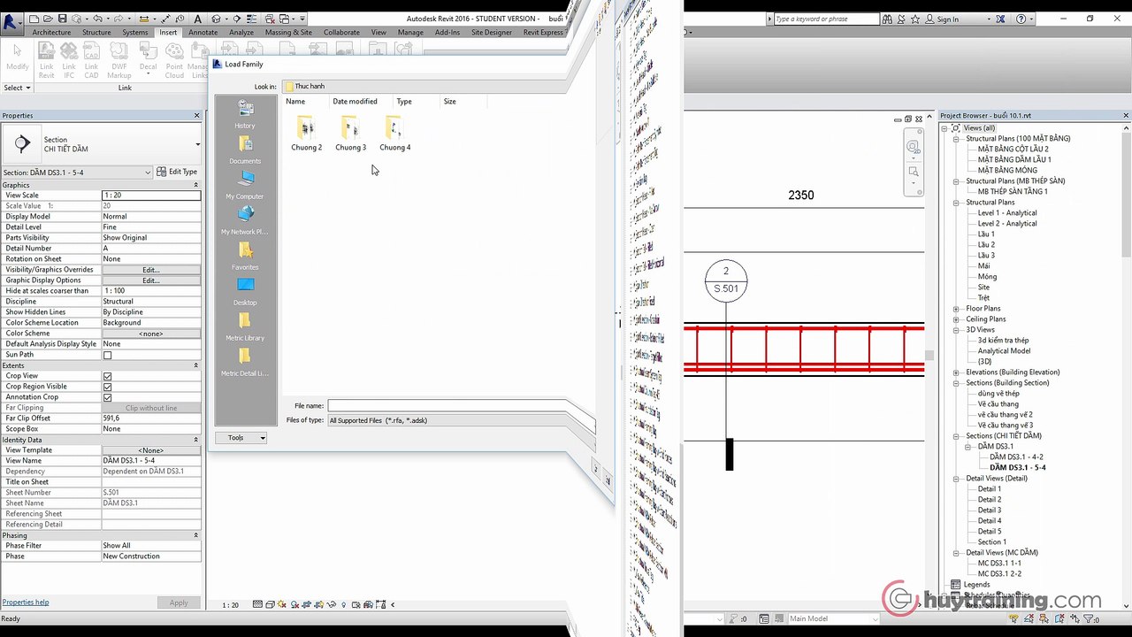Switch to the Structure ribbon tab
The width and height of the screenshot is (1132, 637).
96,33
